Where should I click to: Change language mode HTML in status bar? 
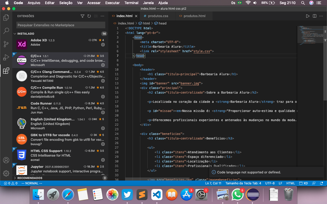290,183
